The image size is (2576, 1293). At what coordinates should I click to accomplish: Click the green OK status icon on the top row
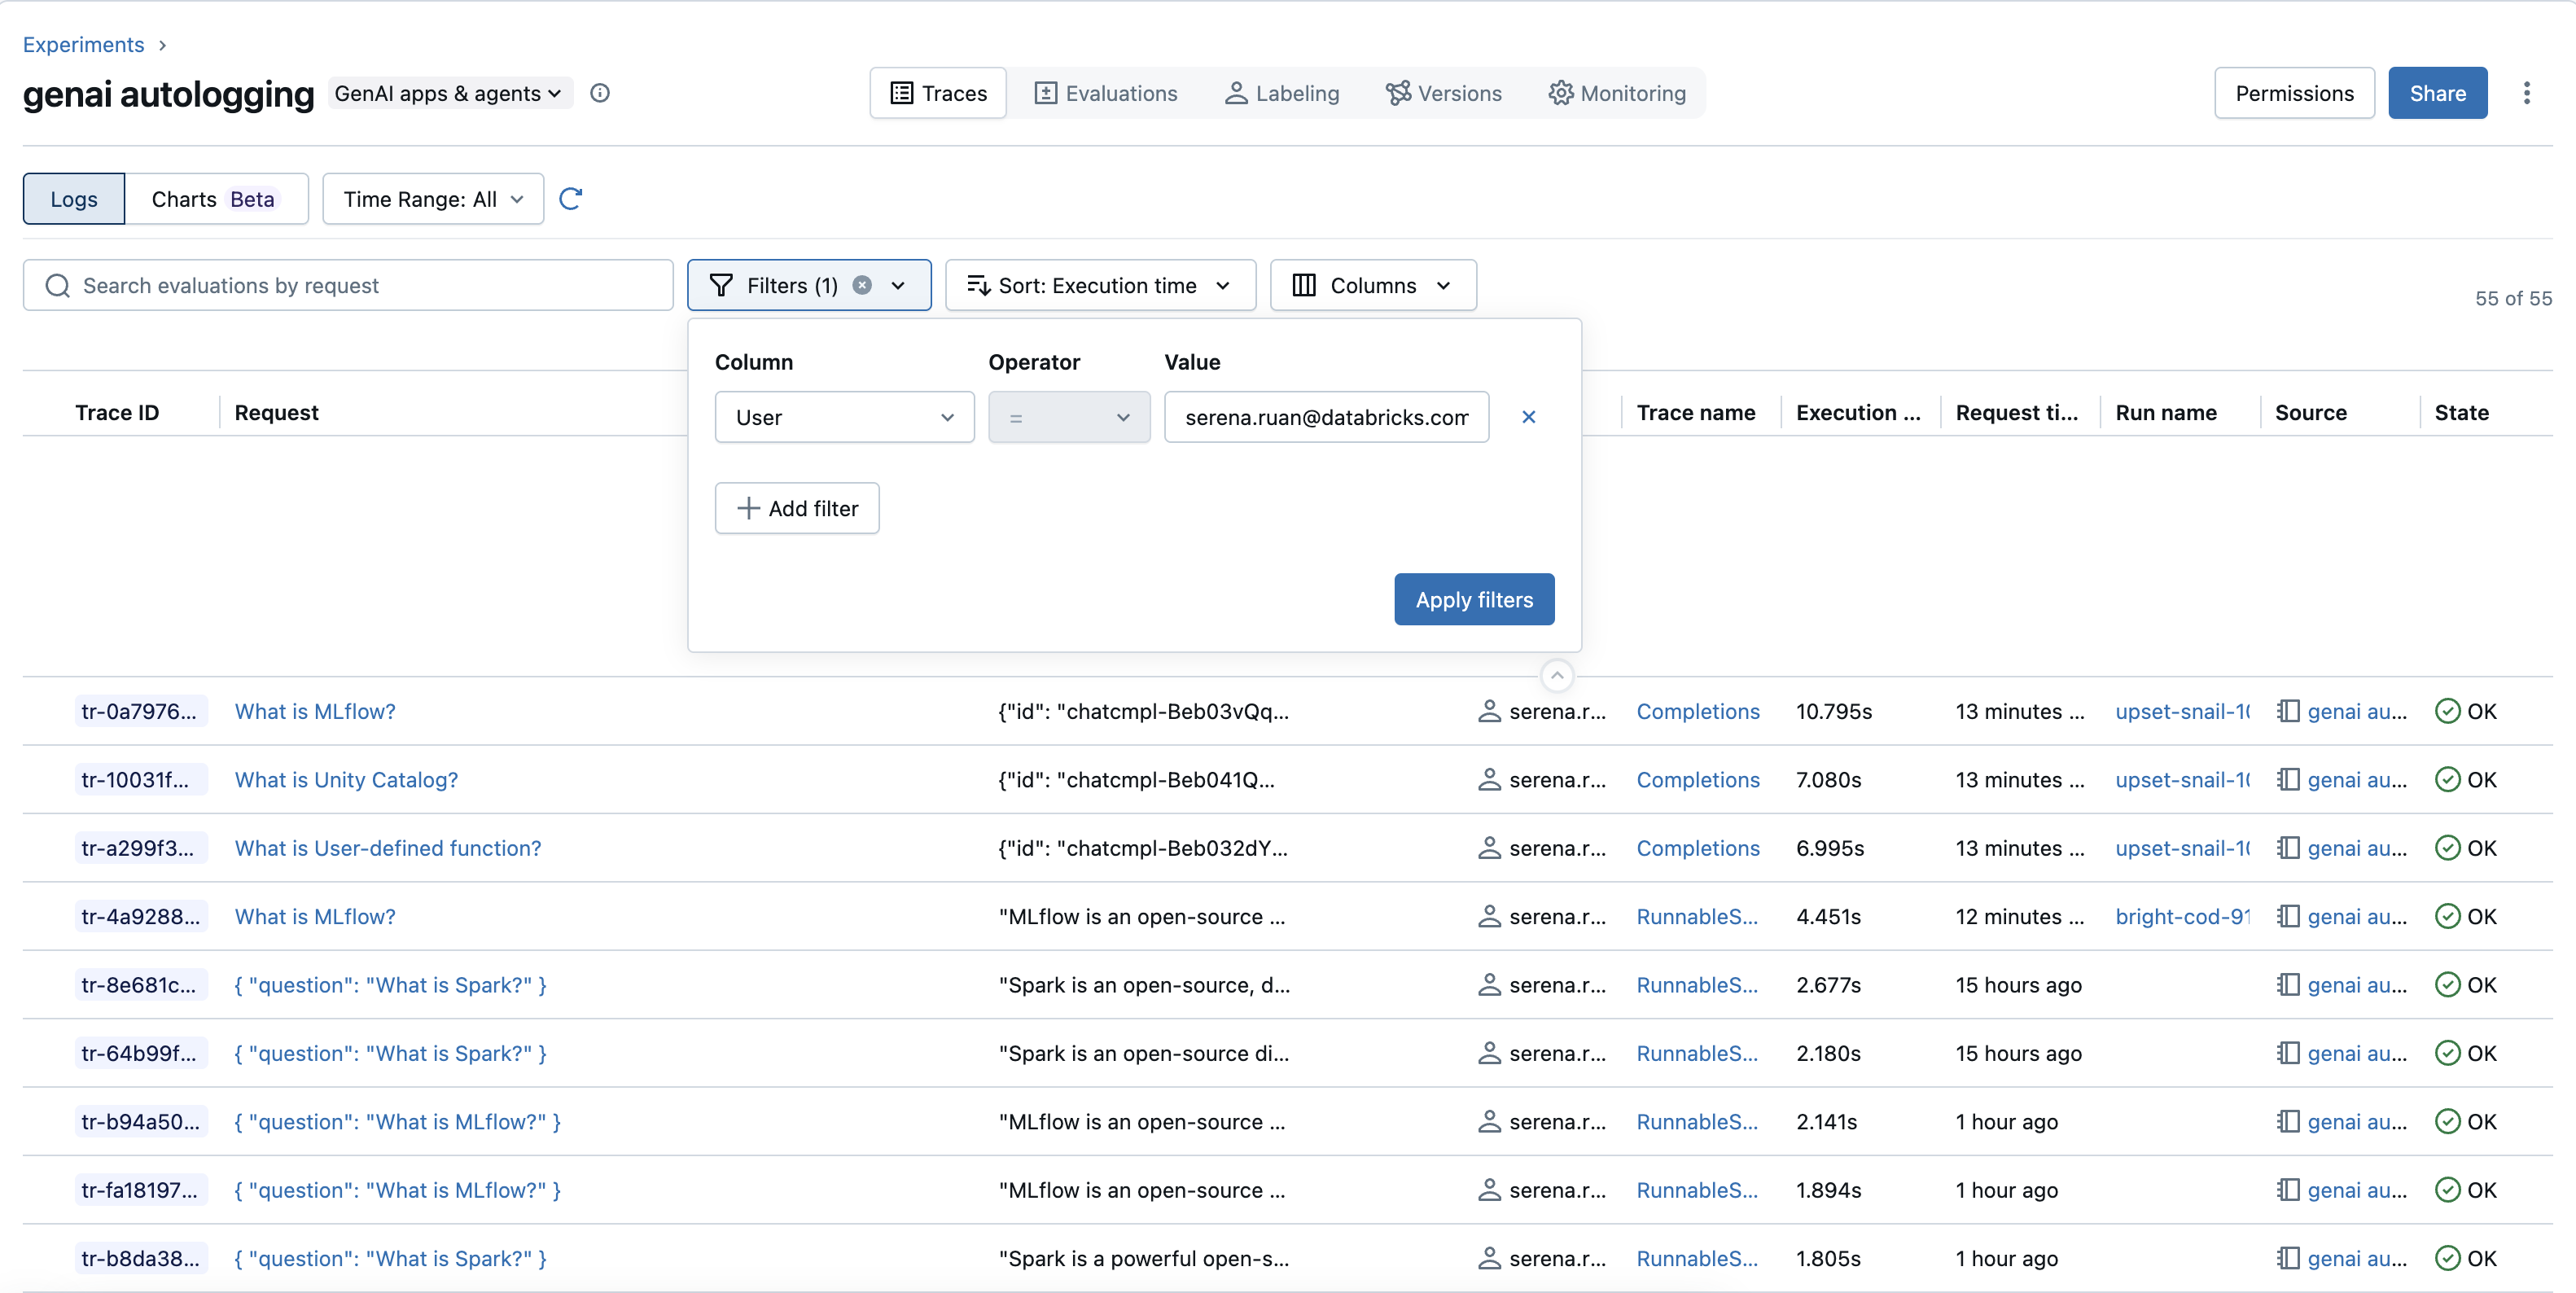[2447, 711]
